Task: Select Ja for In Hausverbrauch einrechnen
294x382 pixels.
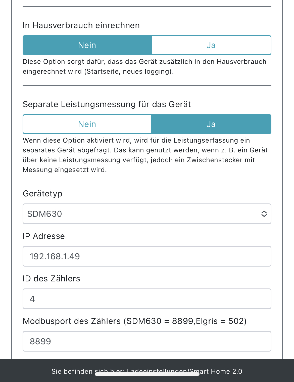Action: (x=211, y=45)
